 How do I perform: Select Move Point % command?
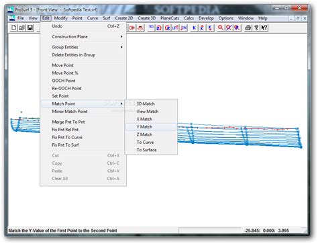(x=83, y=73)
